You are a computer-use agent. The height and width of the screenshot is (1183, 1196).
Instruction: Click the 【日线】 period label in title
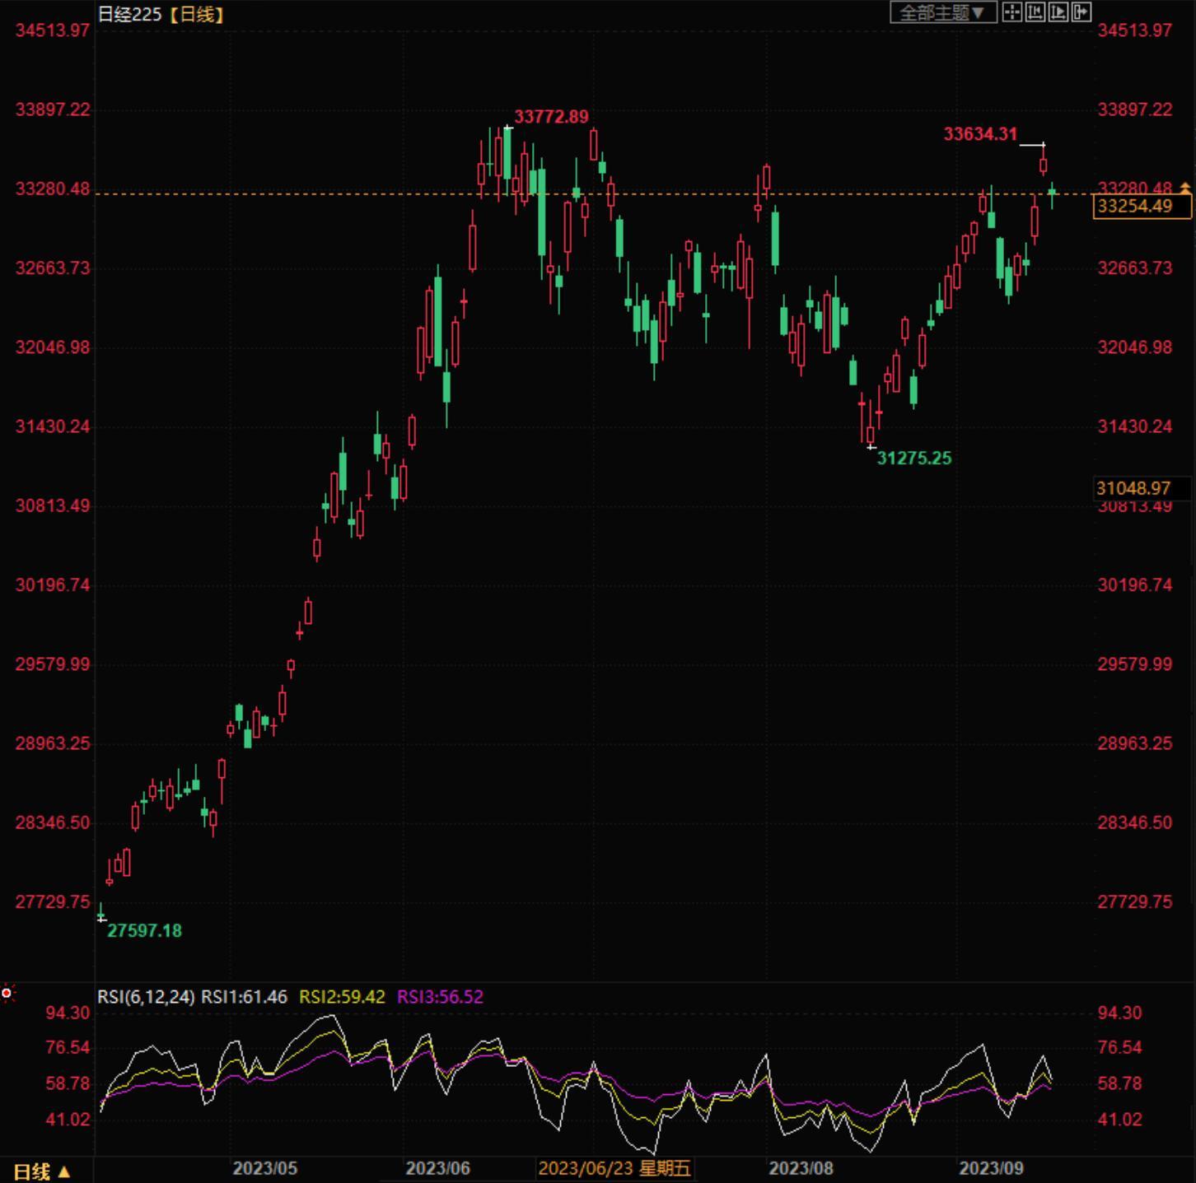click(x=196, y=14)
